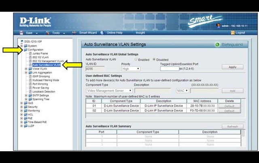Click the Voice VLAN folder icon
259x163 pixels.
point(30,68)
